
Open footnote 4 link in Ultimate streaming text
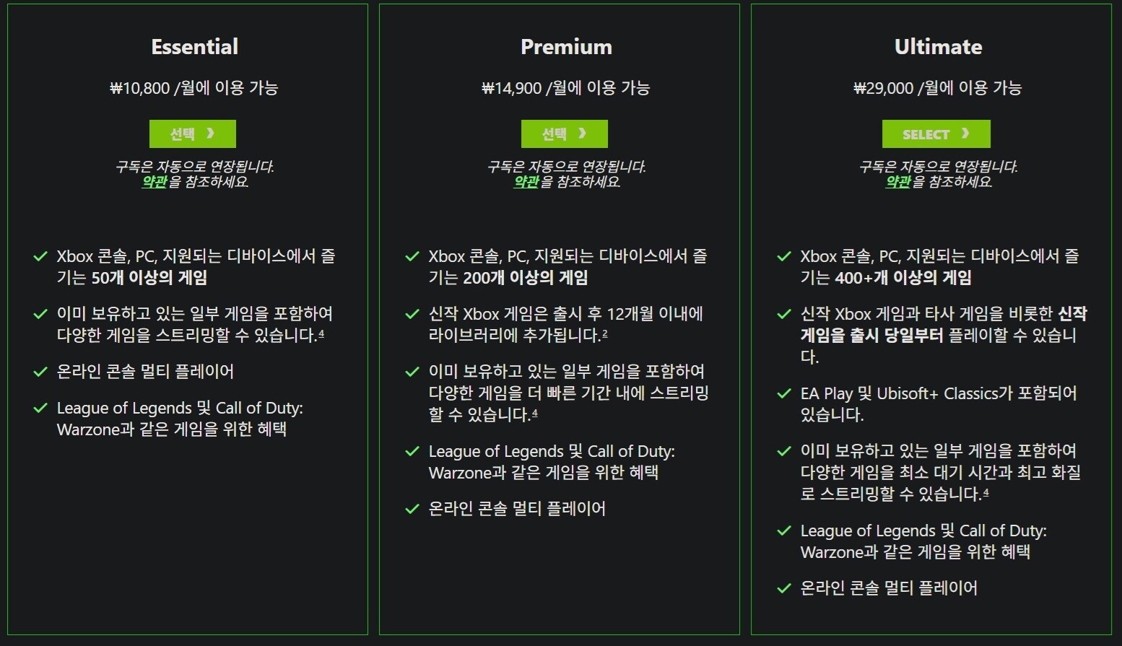(986, 492)
